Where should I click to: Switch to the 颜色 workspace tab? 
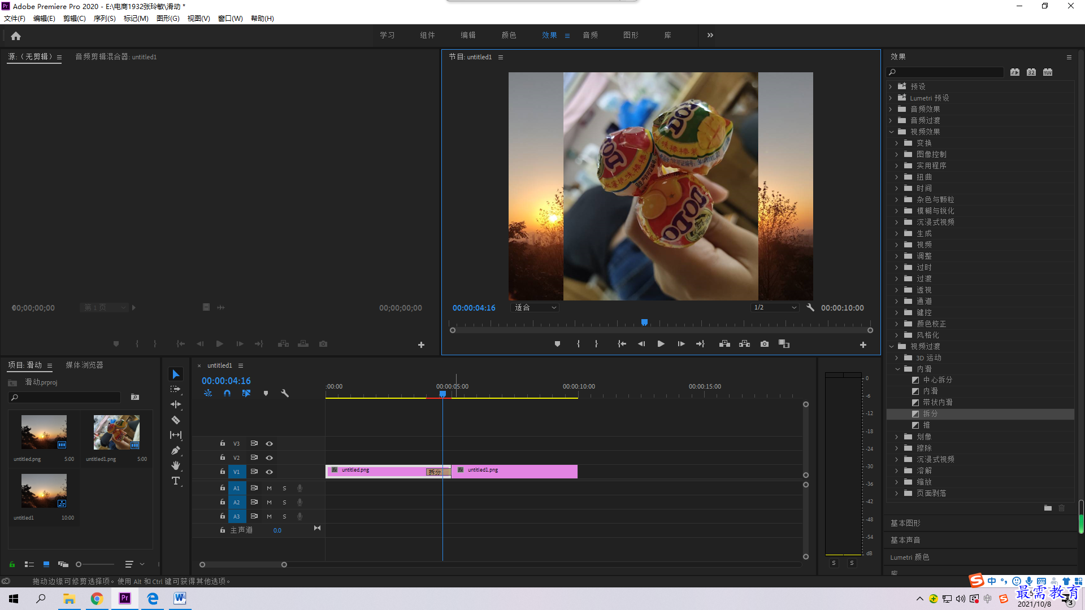coord(509,35)
